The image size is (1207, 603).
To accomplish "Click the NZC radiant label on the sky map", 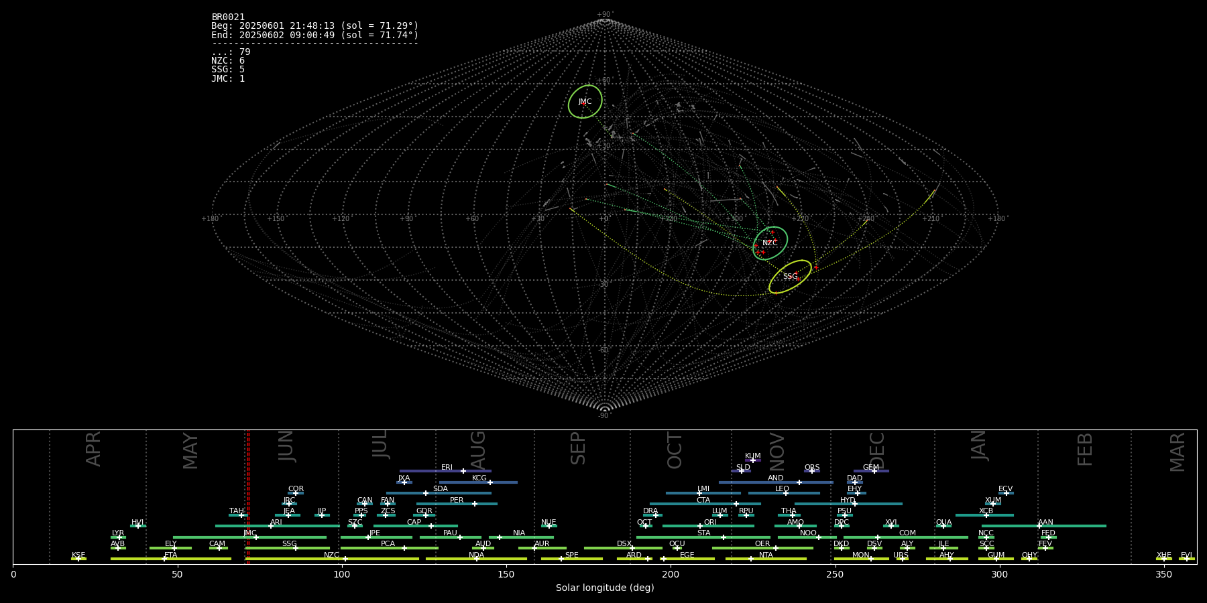I will pos(770,243).
